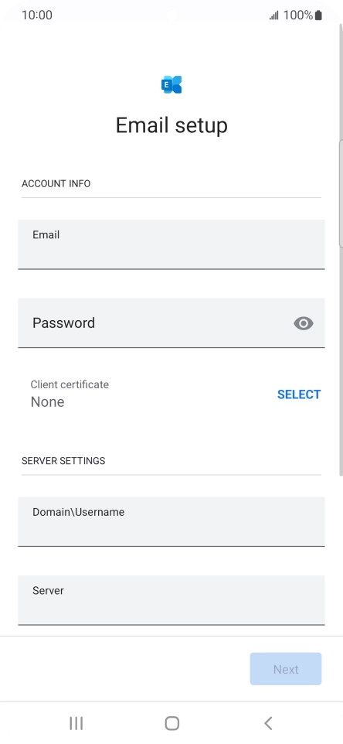343x744 pixels.
Task: Focus the Email input field
Action: click(171, 244)
